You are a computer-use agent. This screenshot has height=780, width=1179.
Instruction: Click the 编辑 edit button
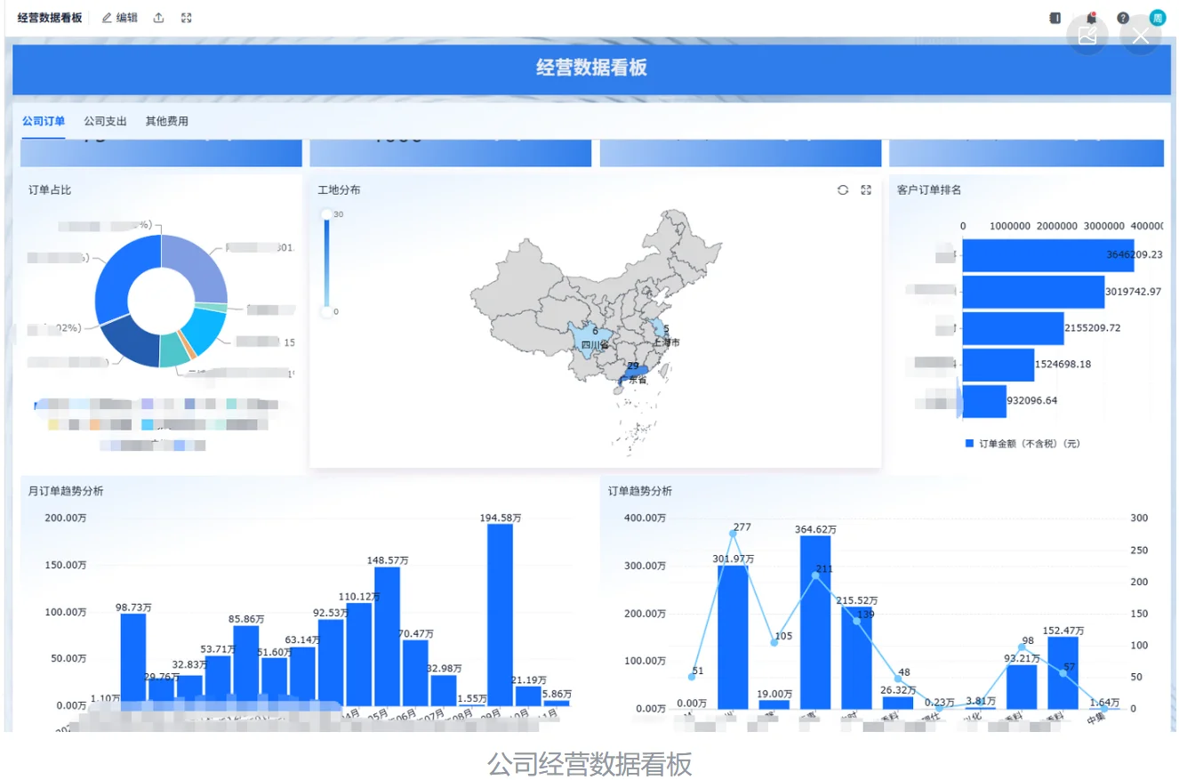pos(120,18)
